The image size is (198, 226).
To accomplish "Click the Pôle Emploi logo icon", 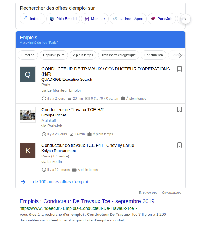I will tap(52, 19).
